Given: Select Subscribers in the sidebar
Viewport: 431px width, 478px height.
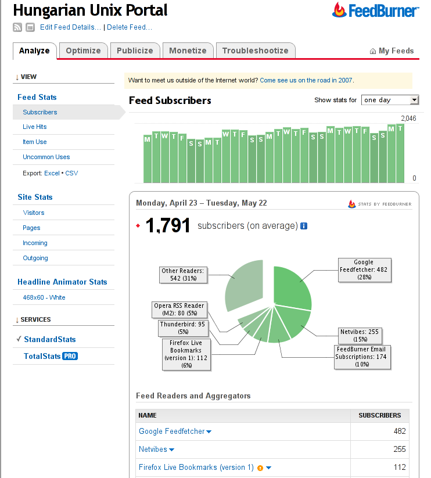Looking at the screenshot, I should click(x=40, y=112).
